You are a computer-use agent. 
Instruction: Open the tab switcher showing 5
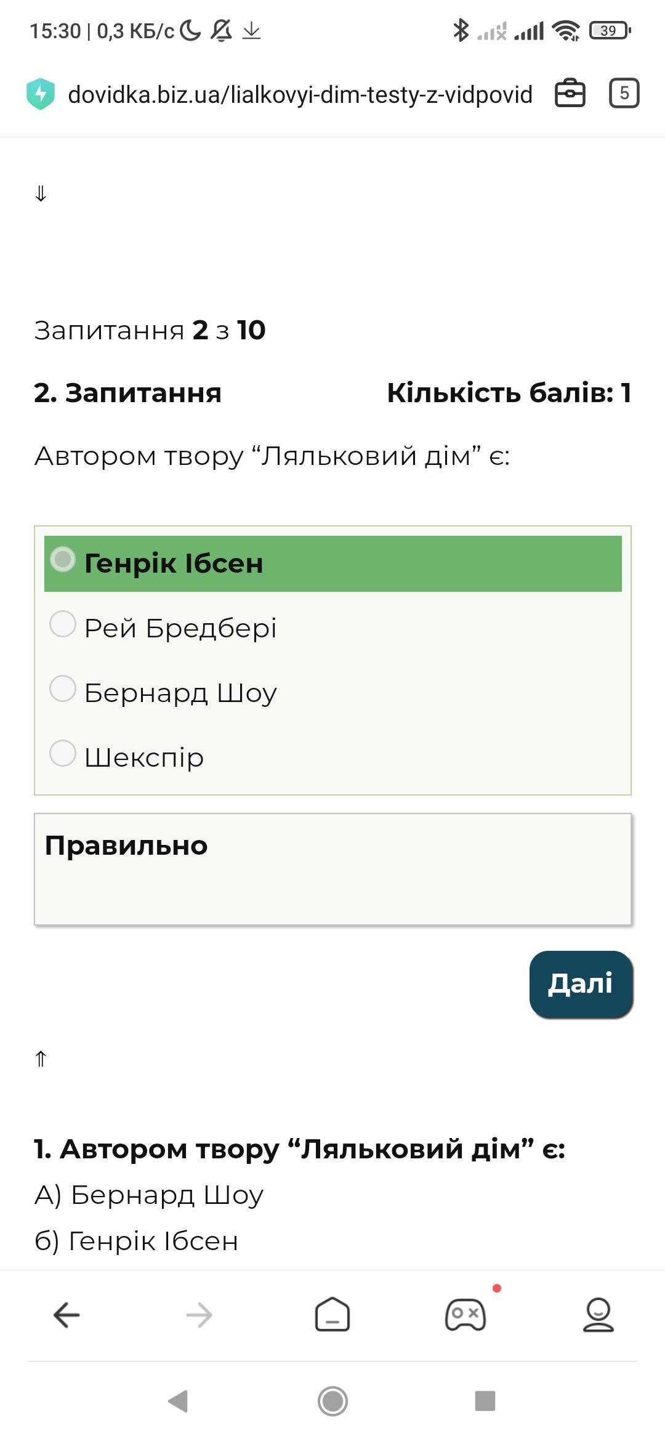coord(624,94)
